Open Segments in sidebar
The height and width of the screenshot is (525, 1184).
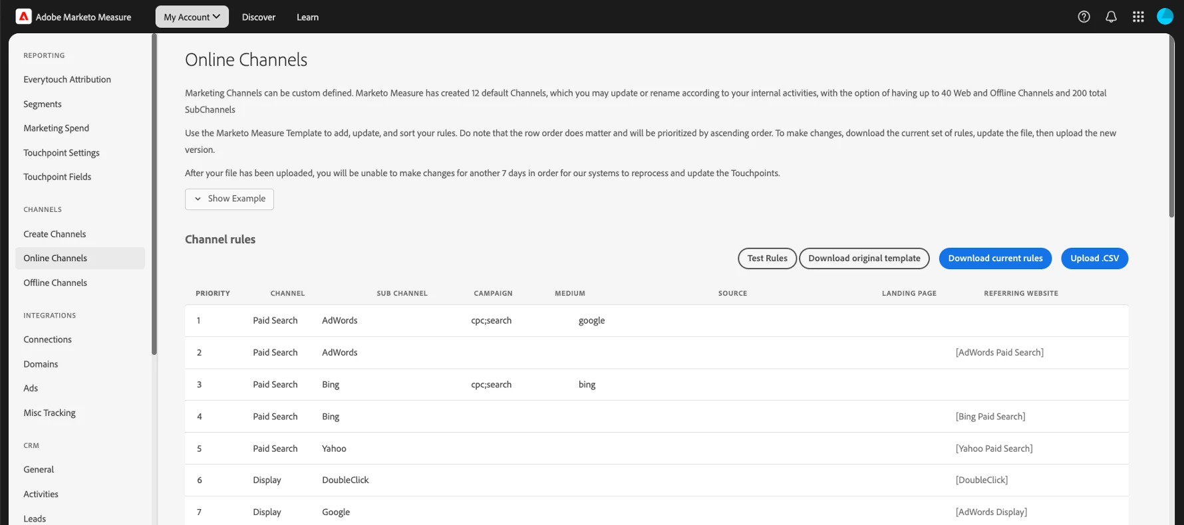43,104
